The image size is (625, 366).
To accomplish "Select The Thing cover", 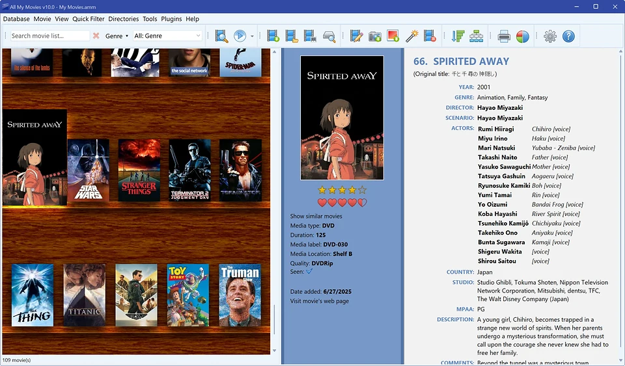I will pos(33,295).
